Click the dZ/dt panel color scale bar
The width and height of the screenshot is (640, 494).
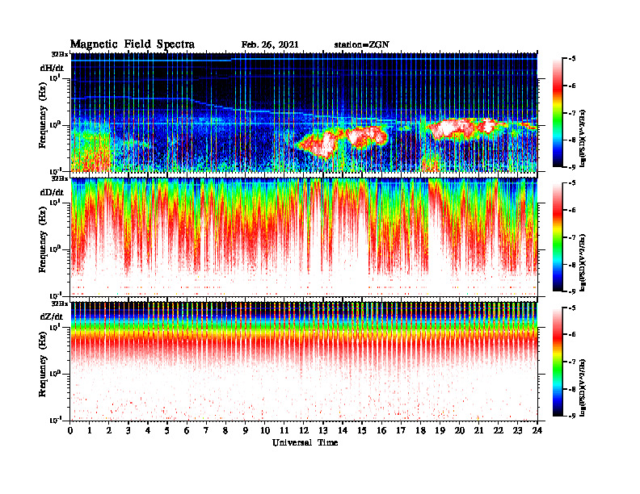pyautogui.click(x=558, y=362)
